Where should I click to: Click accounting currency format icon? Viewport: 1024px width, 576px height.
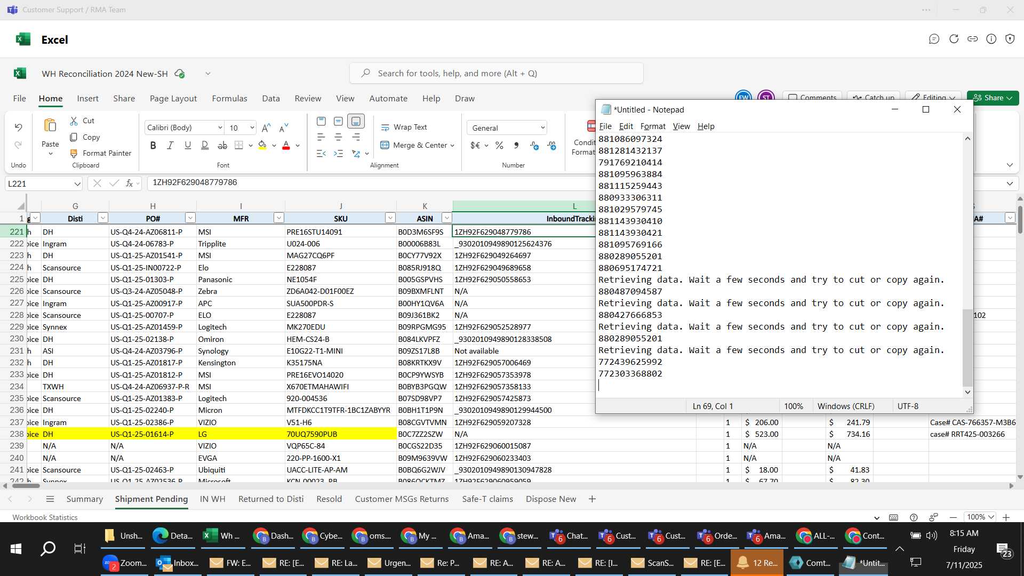point(475,145)
